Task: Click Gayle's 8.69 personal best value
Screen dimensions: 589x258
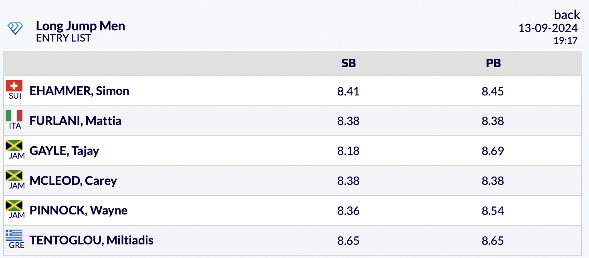Action: pyautogui.click(x=493, y=151)
